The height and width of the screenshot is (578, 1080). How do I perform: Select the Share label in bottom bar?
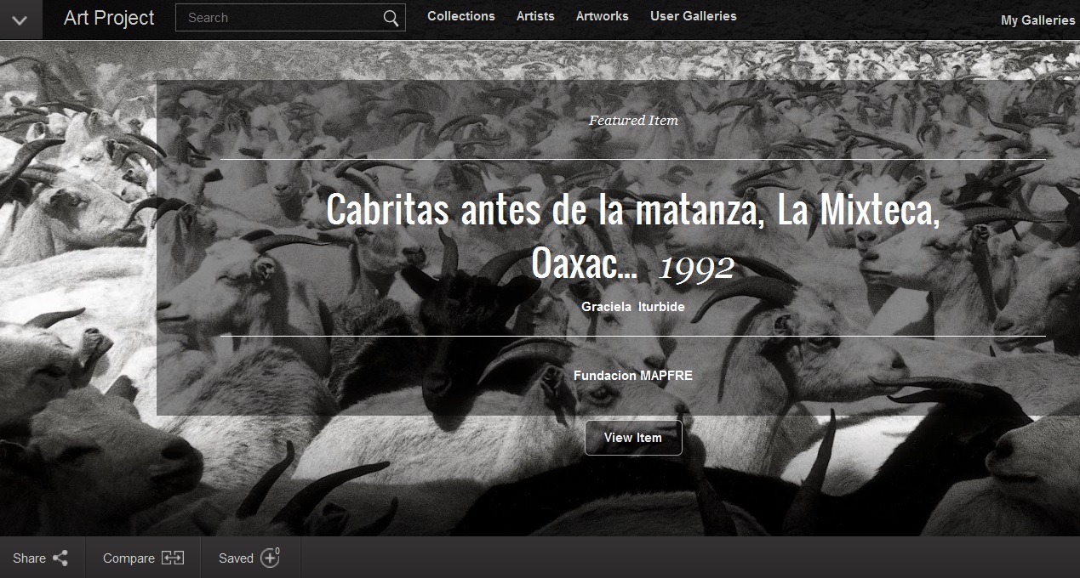[x=29, y=558]
